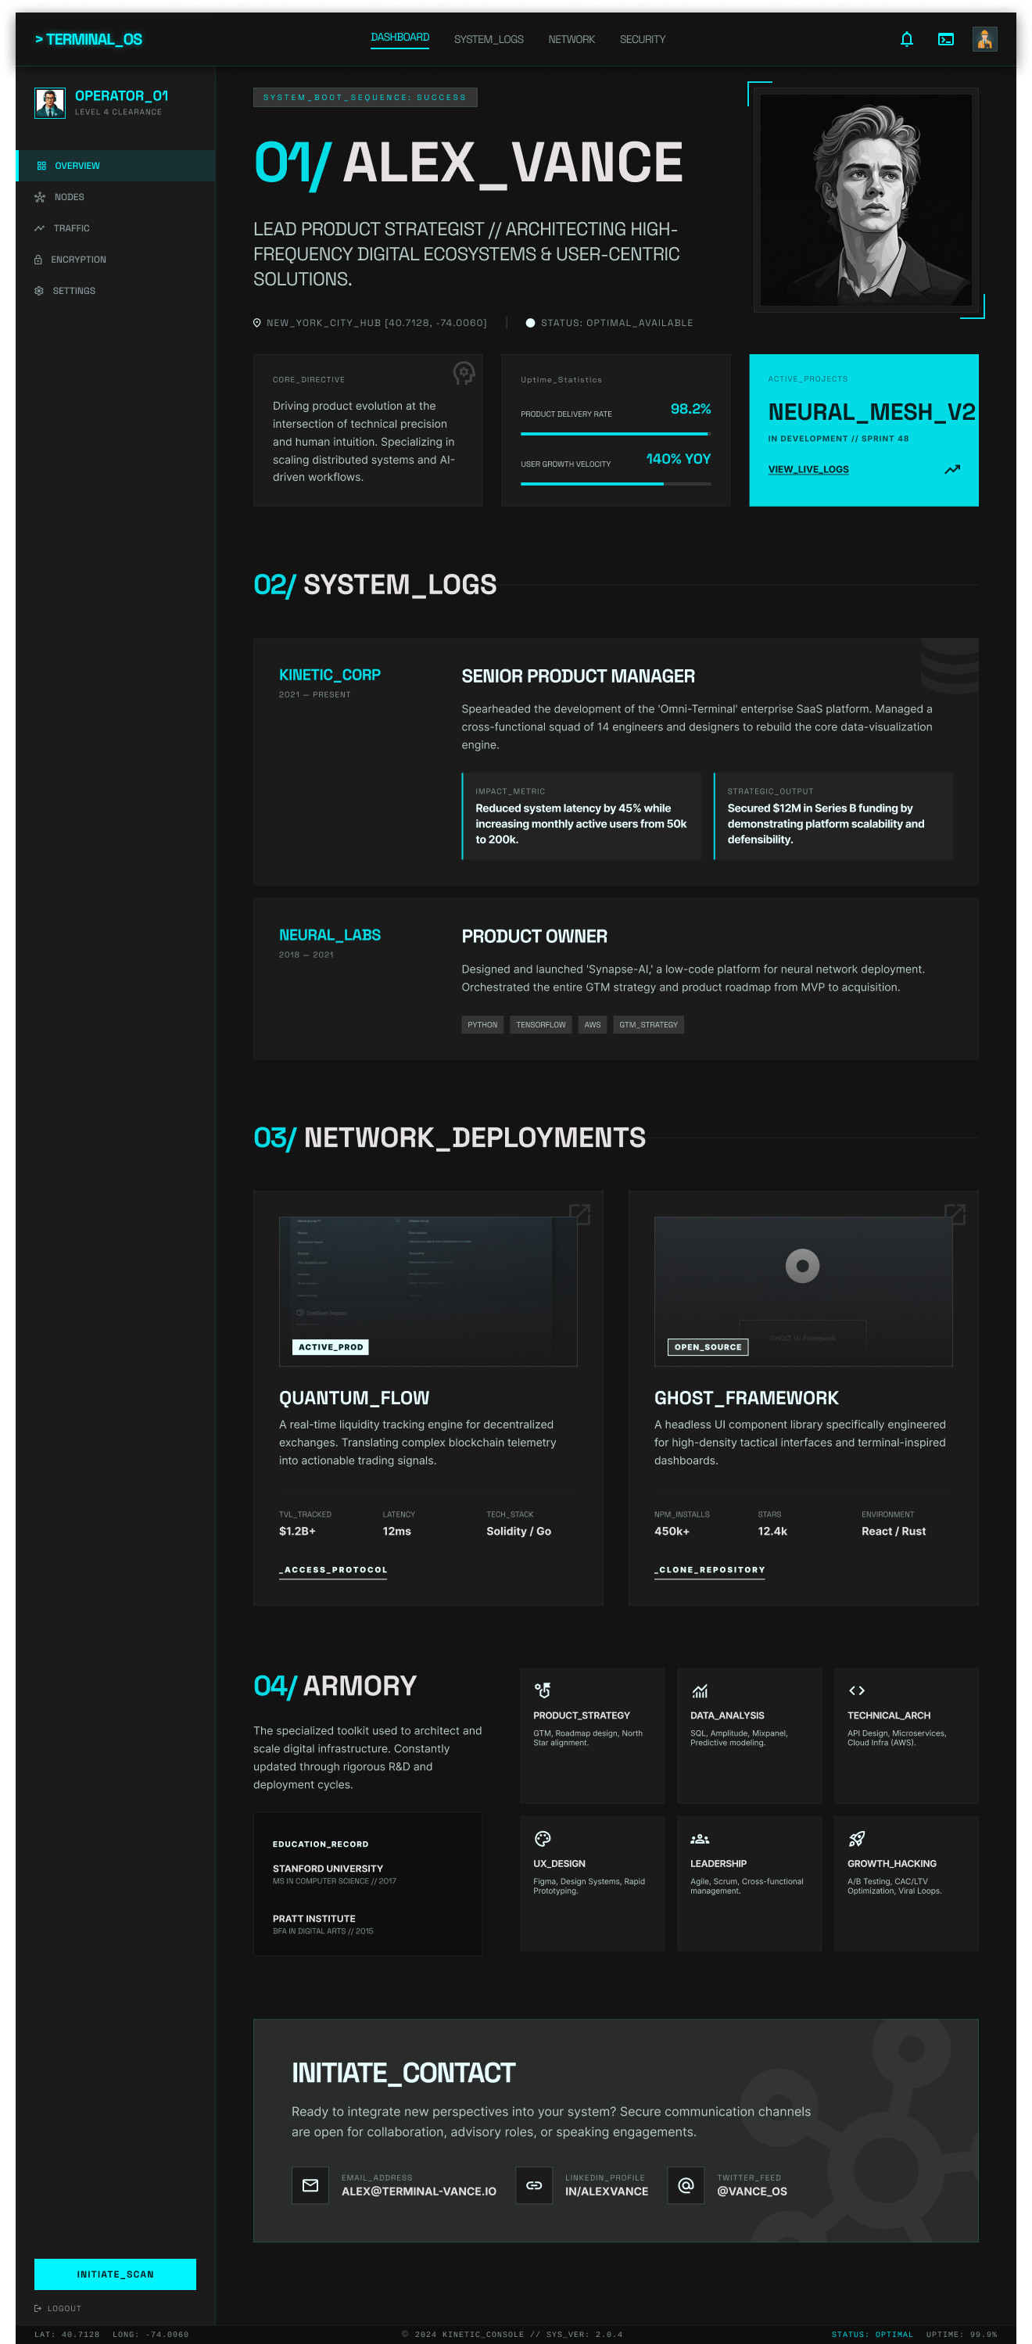Open the terminal console icon in header
1032x2344 pixels.
(x=945, y=39)
